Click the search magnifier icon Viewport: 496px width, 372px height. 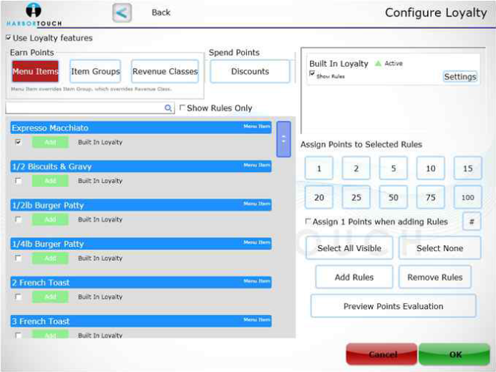coord(169,108)
